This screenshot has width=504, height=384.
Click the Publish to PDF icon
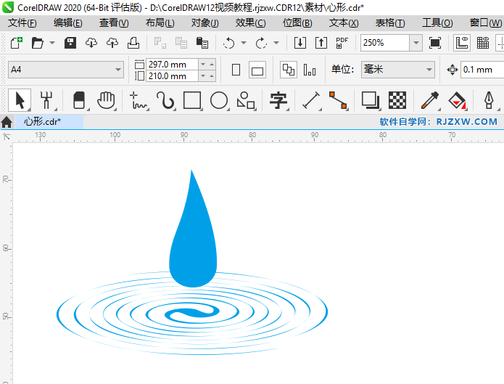tap(342, 43)
